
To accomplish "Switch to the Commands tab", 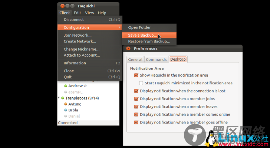I will pyautogui.click(x=156, y=60).
